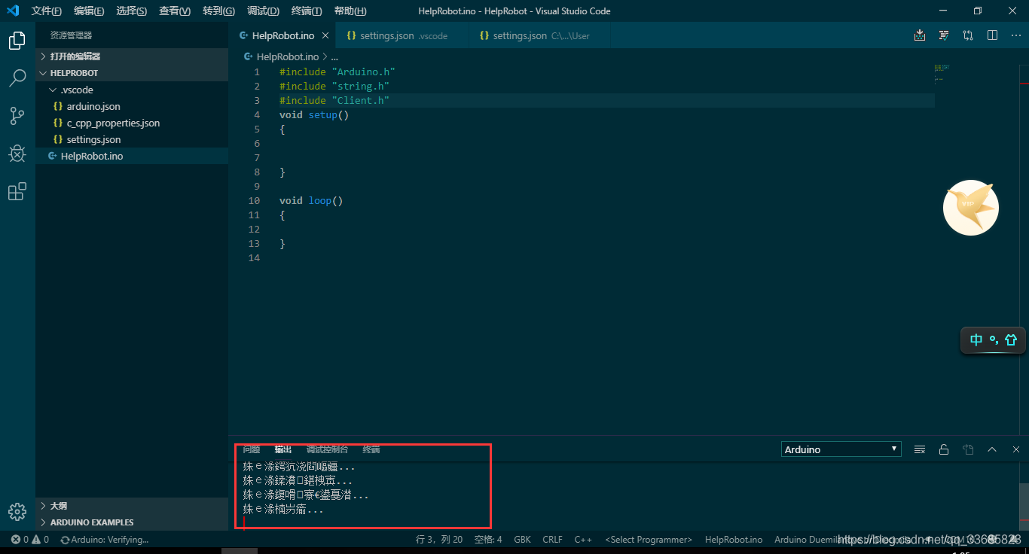Click the output panel vertical scrollbar
1029x554 pixels.
pyautogui.click(x=1024, y=506)
